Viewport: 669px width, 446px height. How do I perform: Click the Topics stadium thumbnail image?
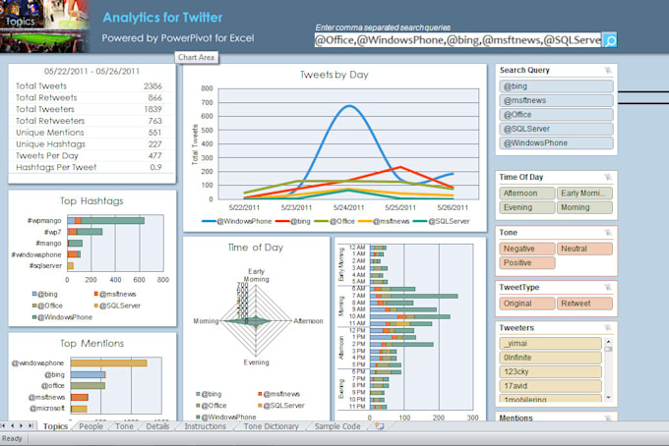coord(45,27)
